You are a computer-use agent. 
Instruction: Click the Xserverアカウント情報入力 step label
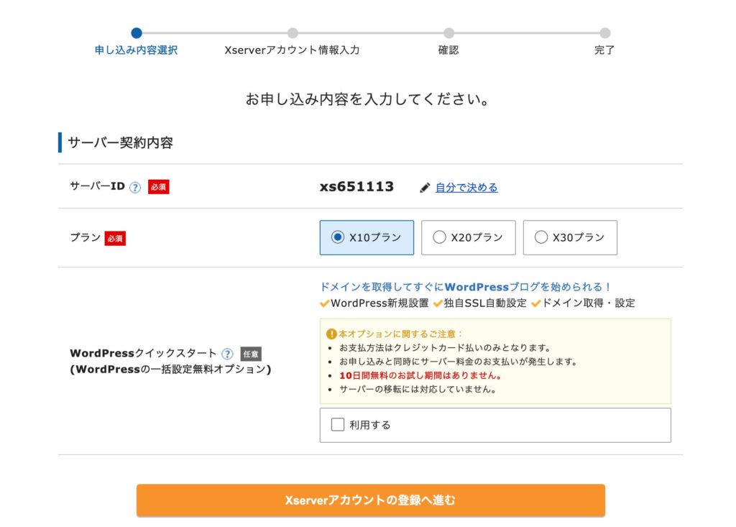point(292,50)
